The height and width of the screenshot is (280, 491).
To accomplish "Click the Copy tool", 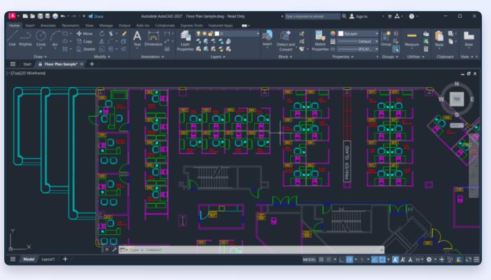I will 84,41.
